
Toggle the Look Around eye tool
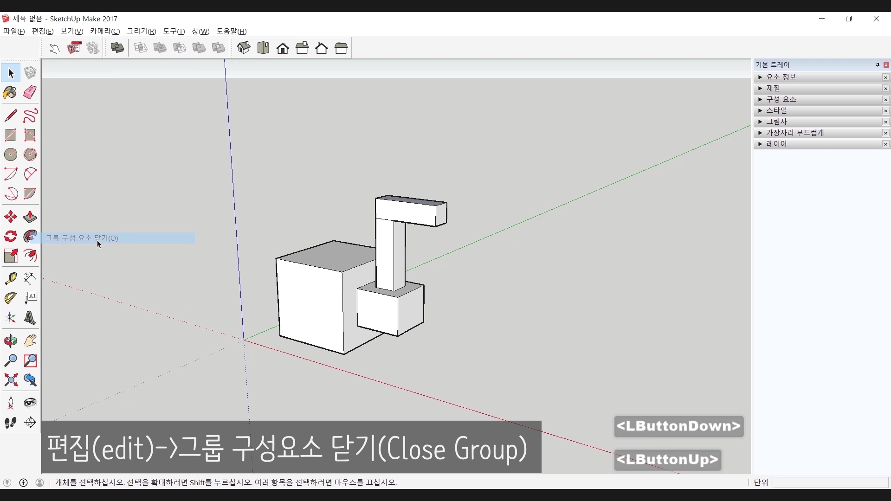tap(30, 403)
